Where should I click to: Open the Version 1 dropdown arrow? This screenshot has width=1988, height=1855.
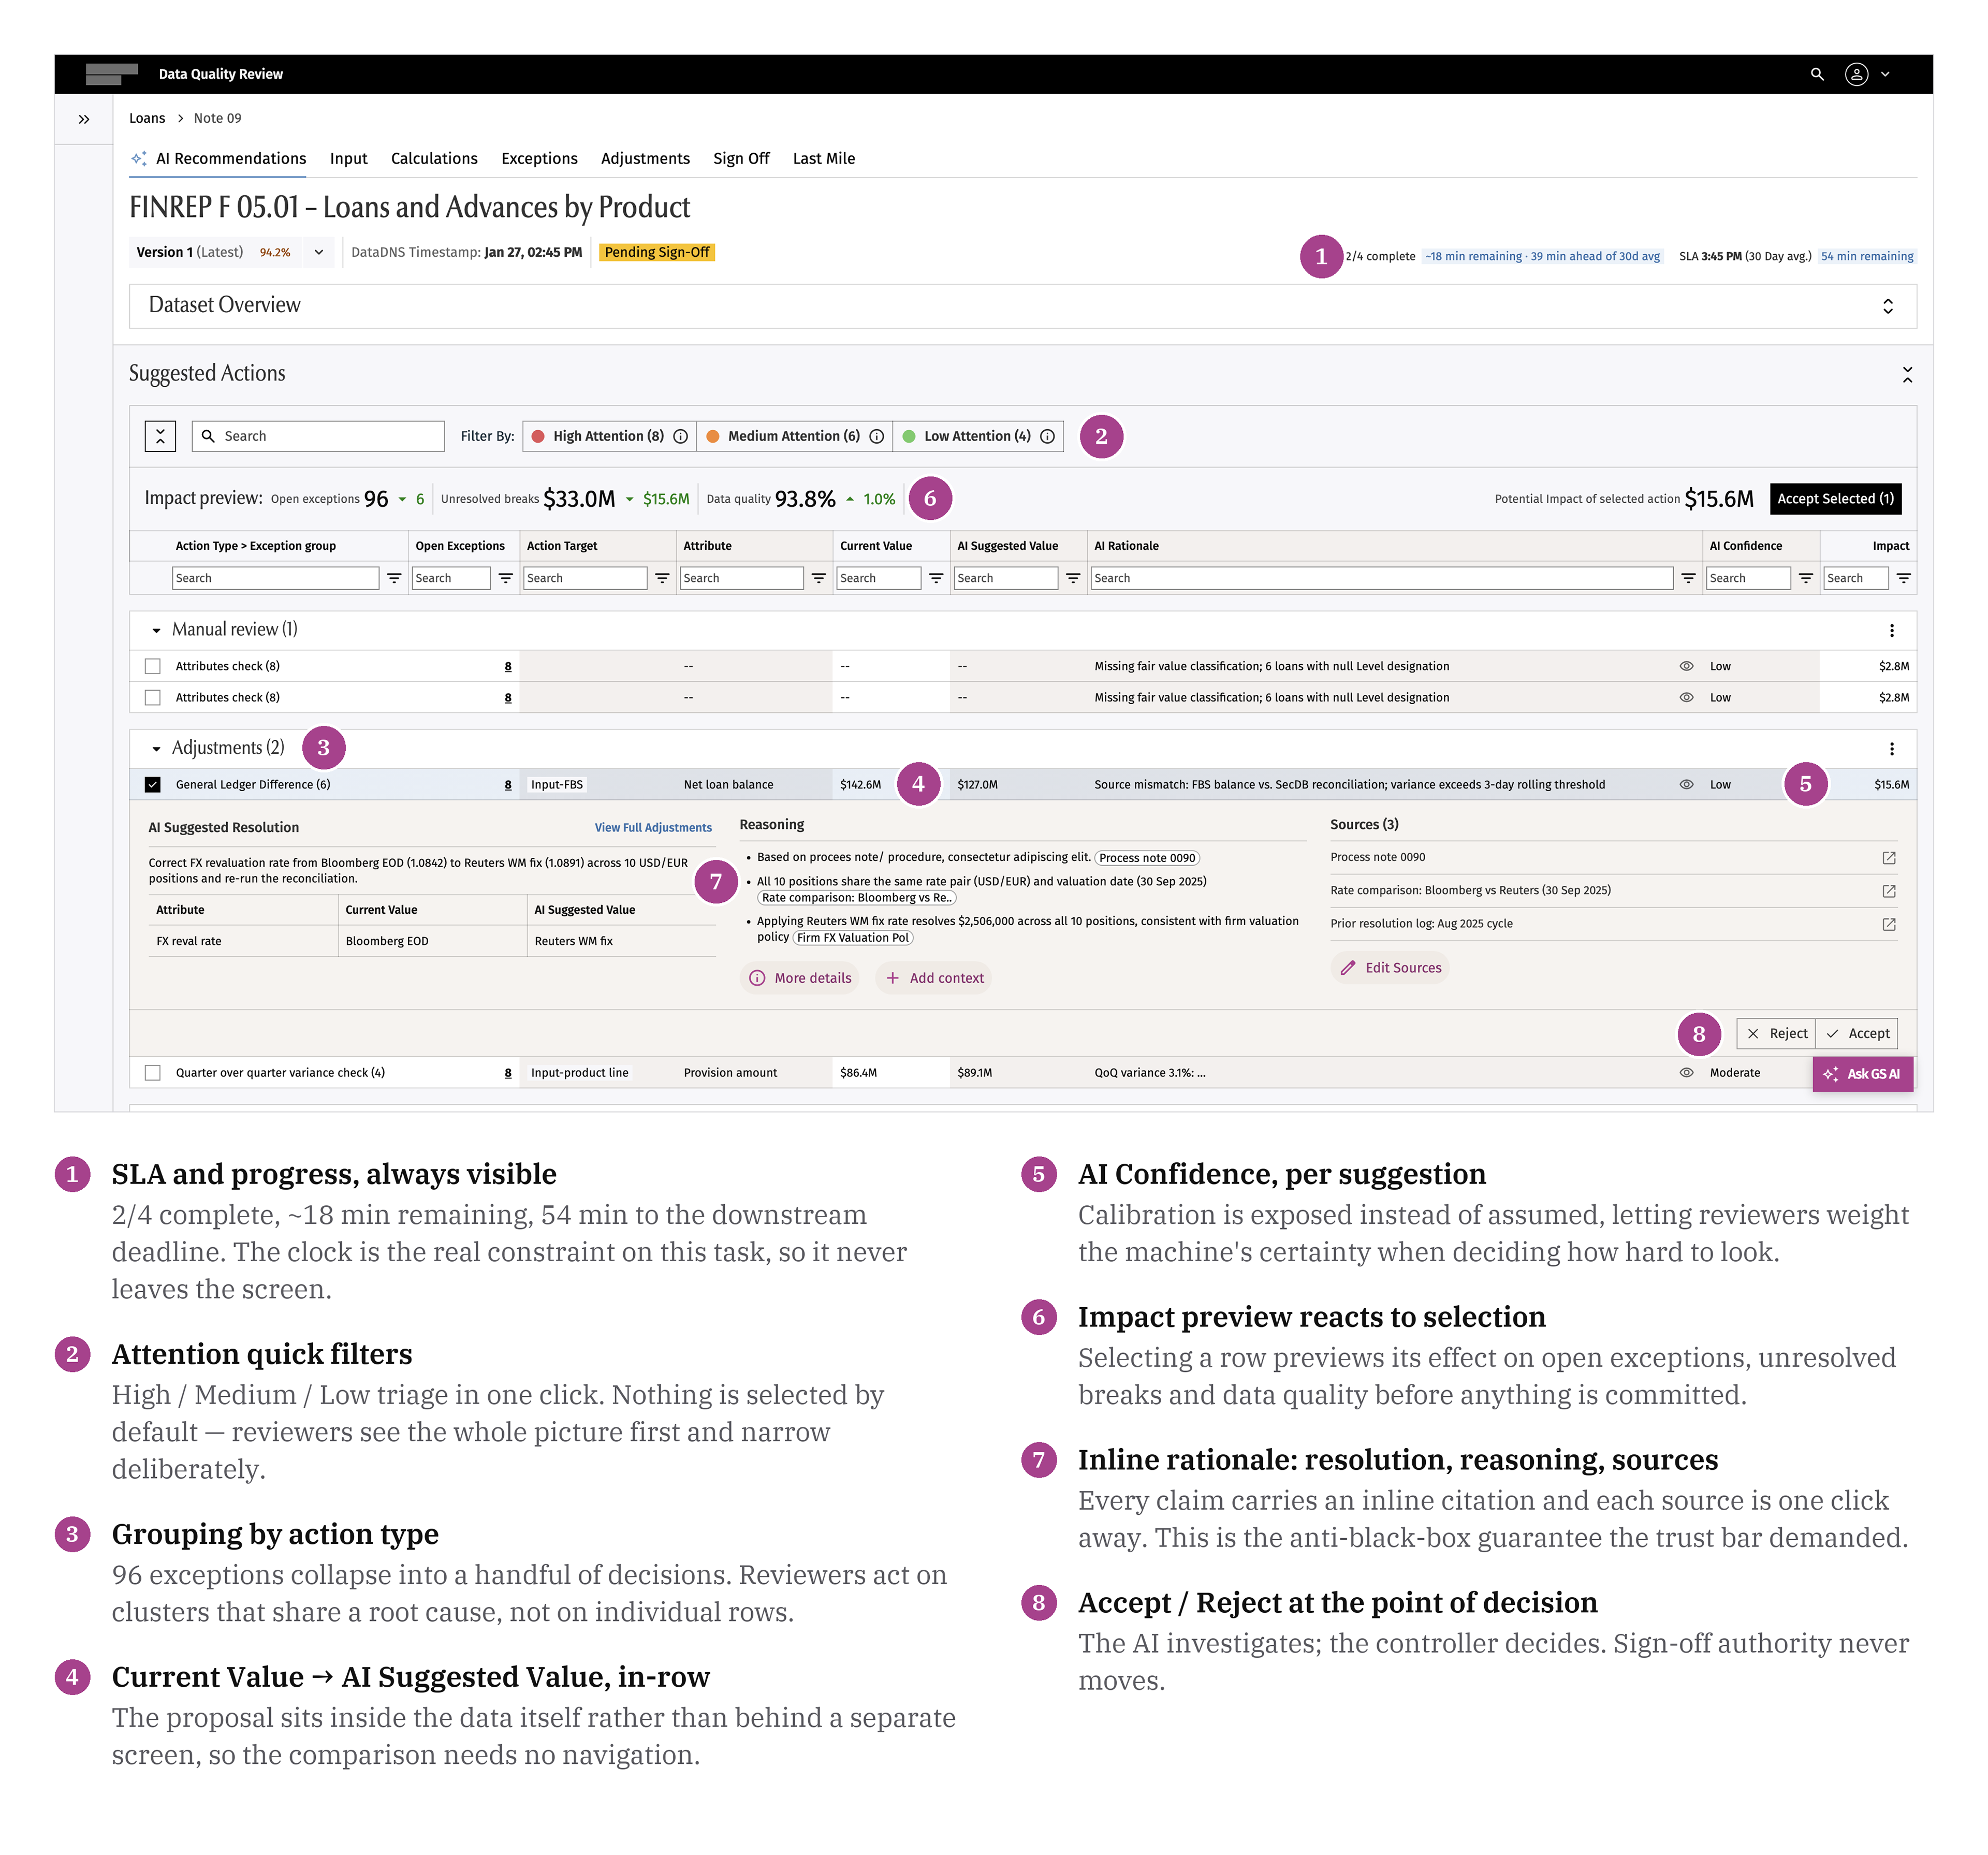(x=318, y=252)
